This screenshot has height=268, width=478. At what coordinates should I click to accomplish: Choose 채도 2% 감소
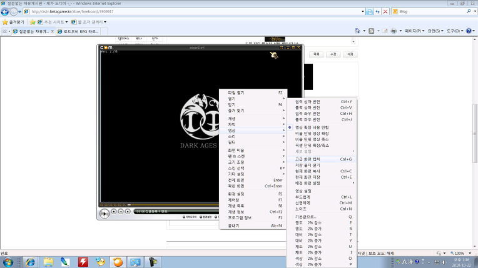[322, 247]
